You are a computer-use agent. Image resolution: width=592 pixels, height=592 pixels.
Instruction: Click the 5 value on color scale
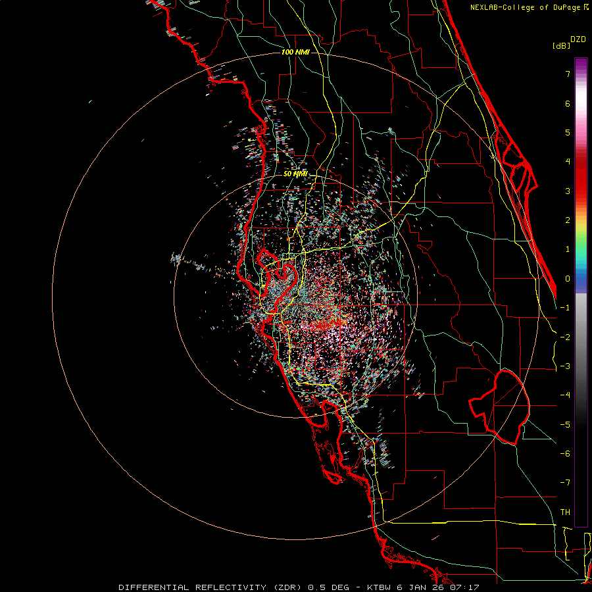(x=568, y=132)
